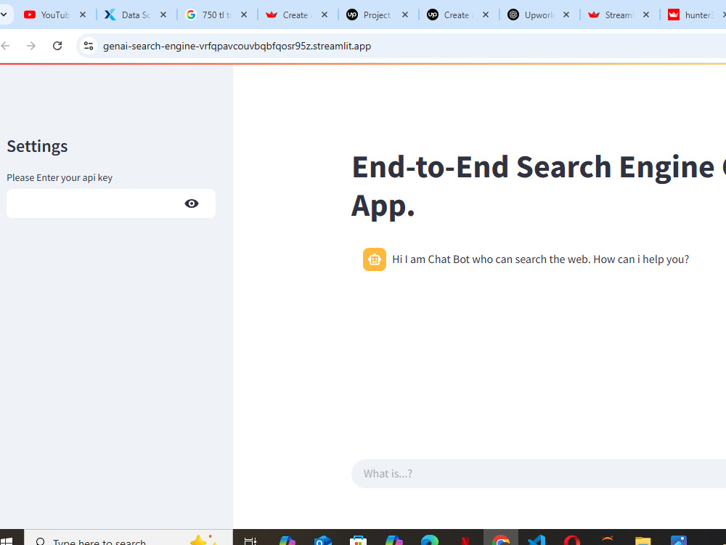This screenshot has width=726, height=545.
Task: Toggle API key visibility eye icon
Action: pyautogui.click(x=191, y=203)
